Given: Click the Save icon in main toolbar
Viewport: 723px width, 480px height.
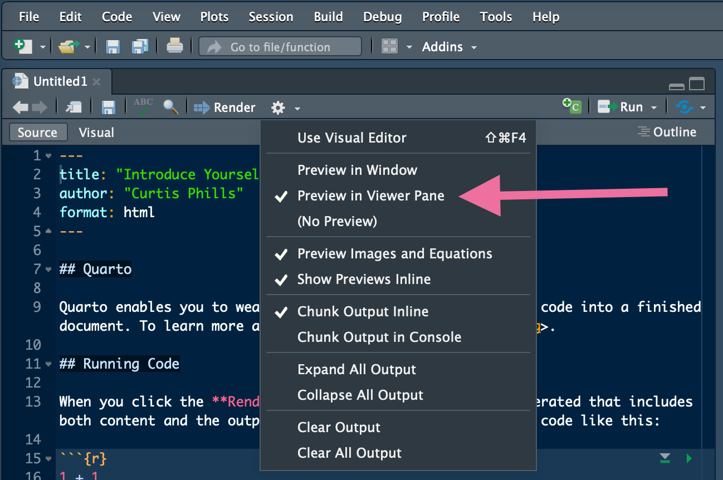Looking at the screenshot, I should 113,47.
